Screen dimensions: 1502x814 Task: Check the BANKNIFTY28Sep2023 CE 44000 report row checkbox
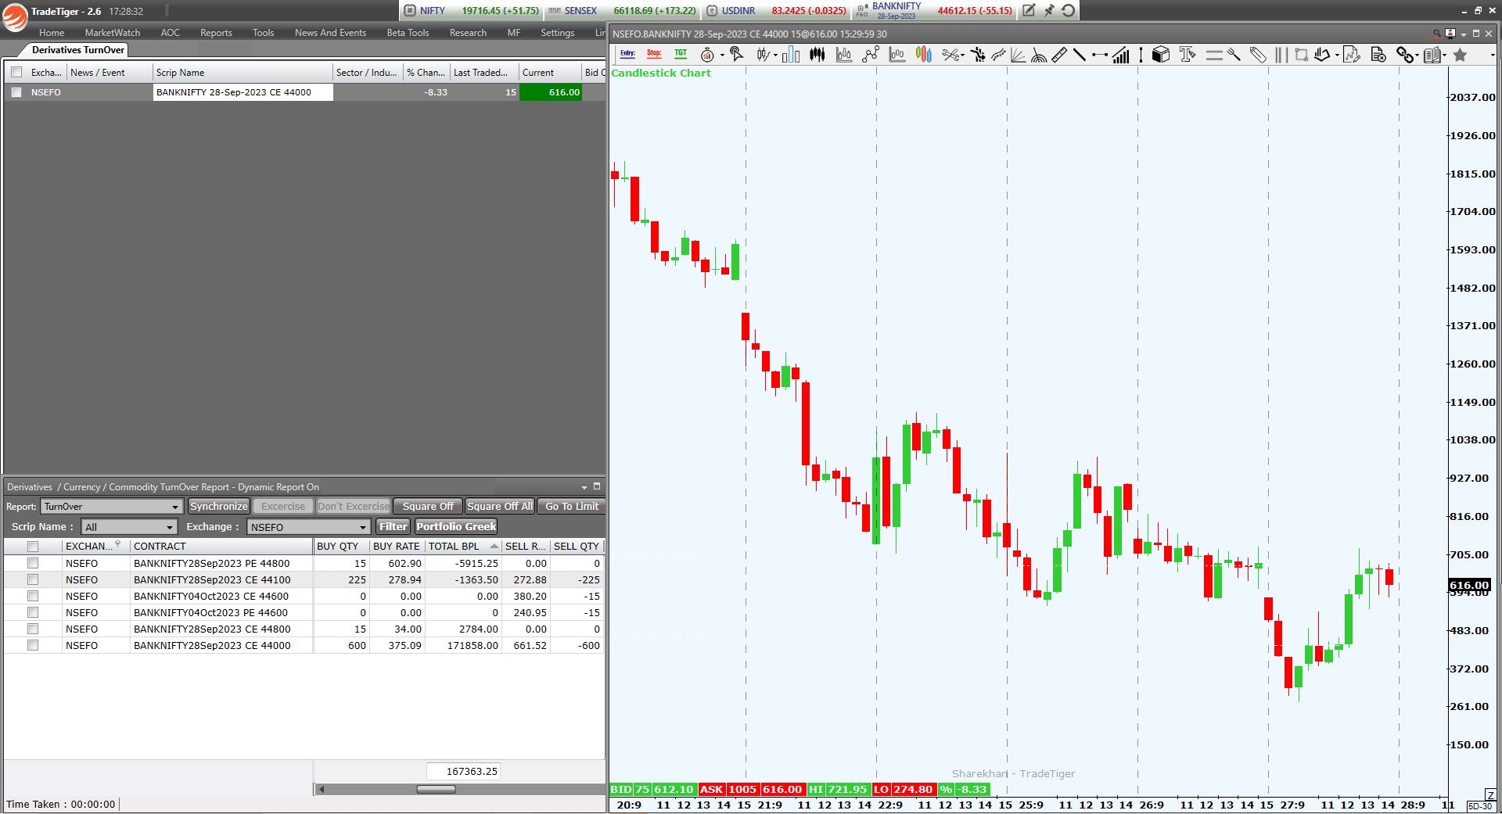33,645
